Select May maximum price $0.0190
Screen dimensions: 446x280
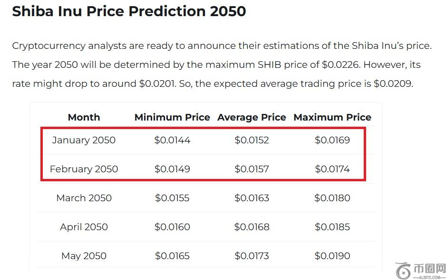tap(332, 256)
